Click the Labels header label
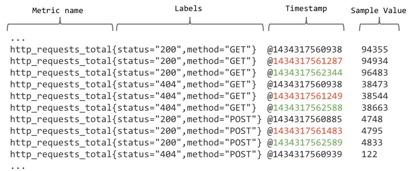 point(189,9)
